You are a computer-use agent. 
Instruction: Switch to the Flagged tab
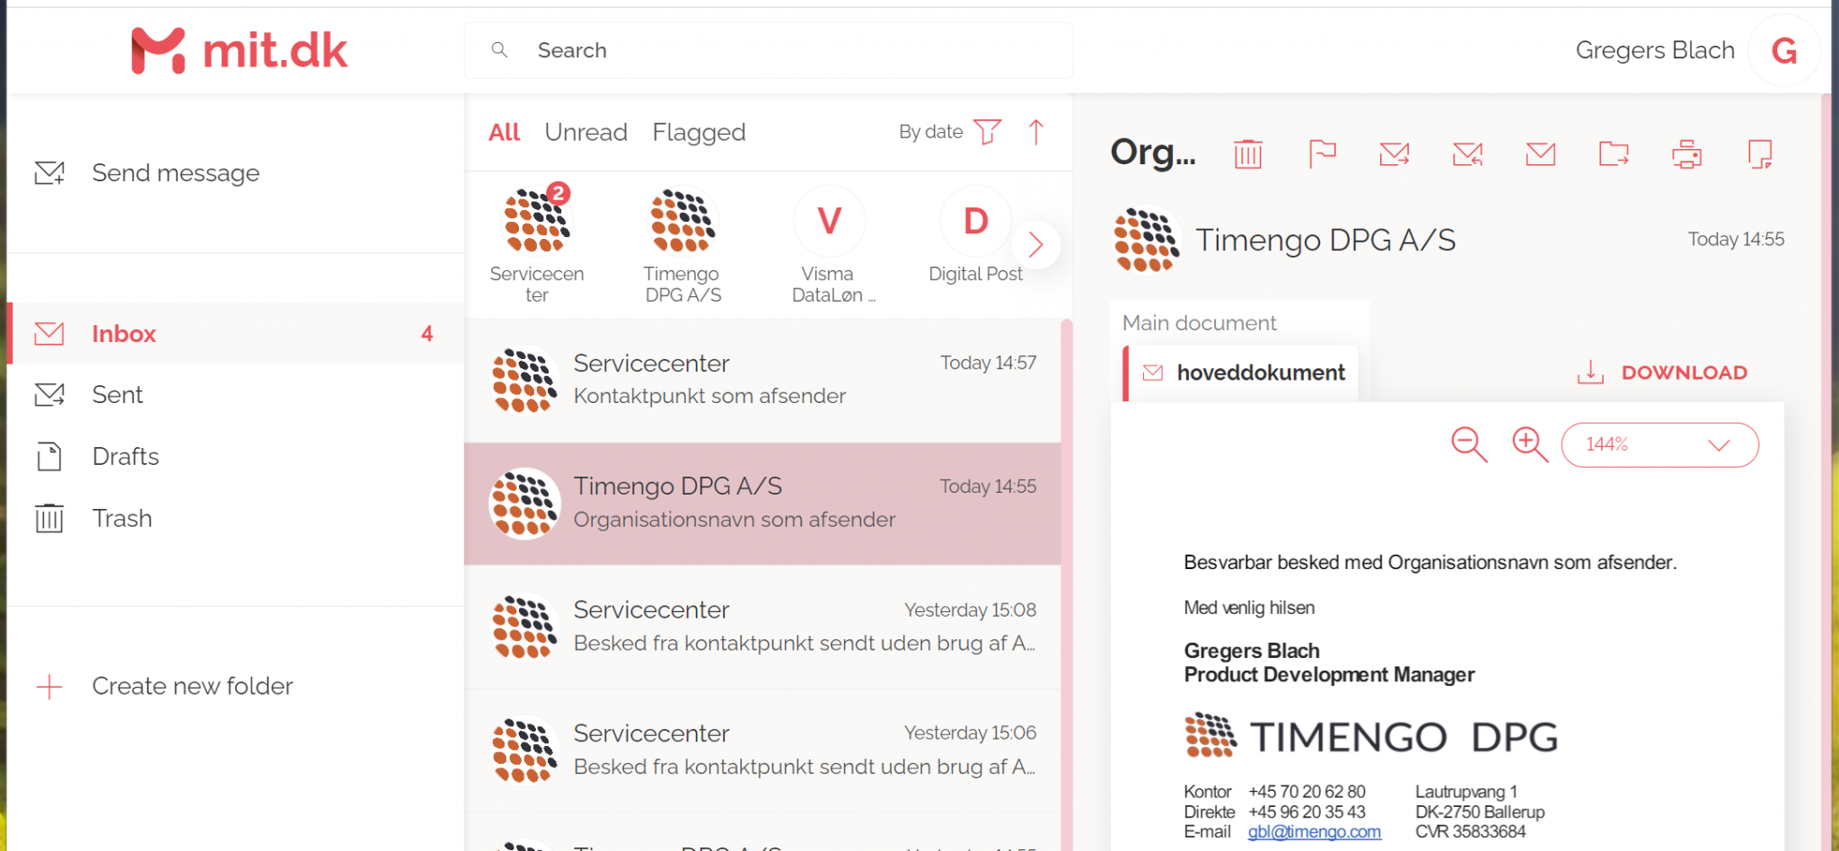pos(699,132)
